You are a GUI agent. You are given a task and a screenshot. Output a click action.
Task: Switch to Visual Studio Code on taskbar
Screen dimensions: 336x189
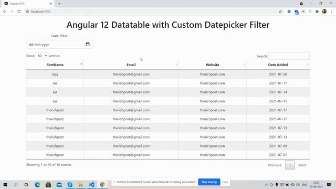coord(91,184)
